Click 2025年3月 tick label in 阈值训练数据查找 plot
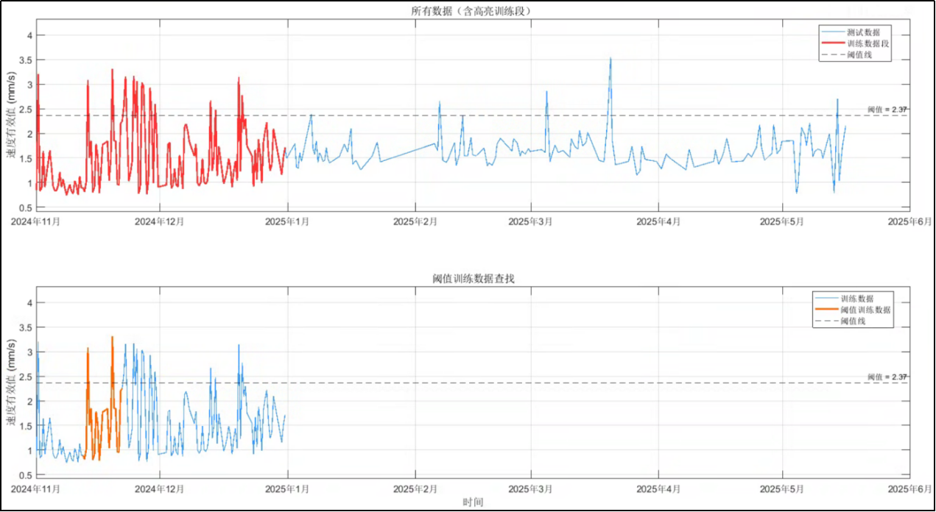This screenshot has height=512, width=936. pos(530,488)
